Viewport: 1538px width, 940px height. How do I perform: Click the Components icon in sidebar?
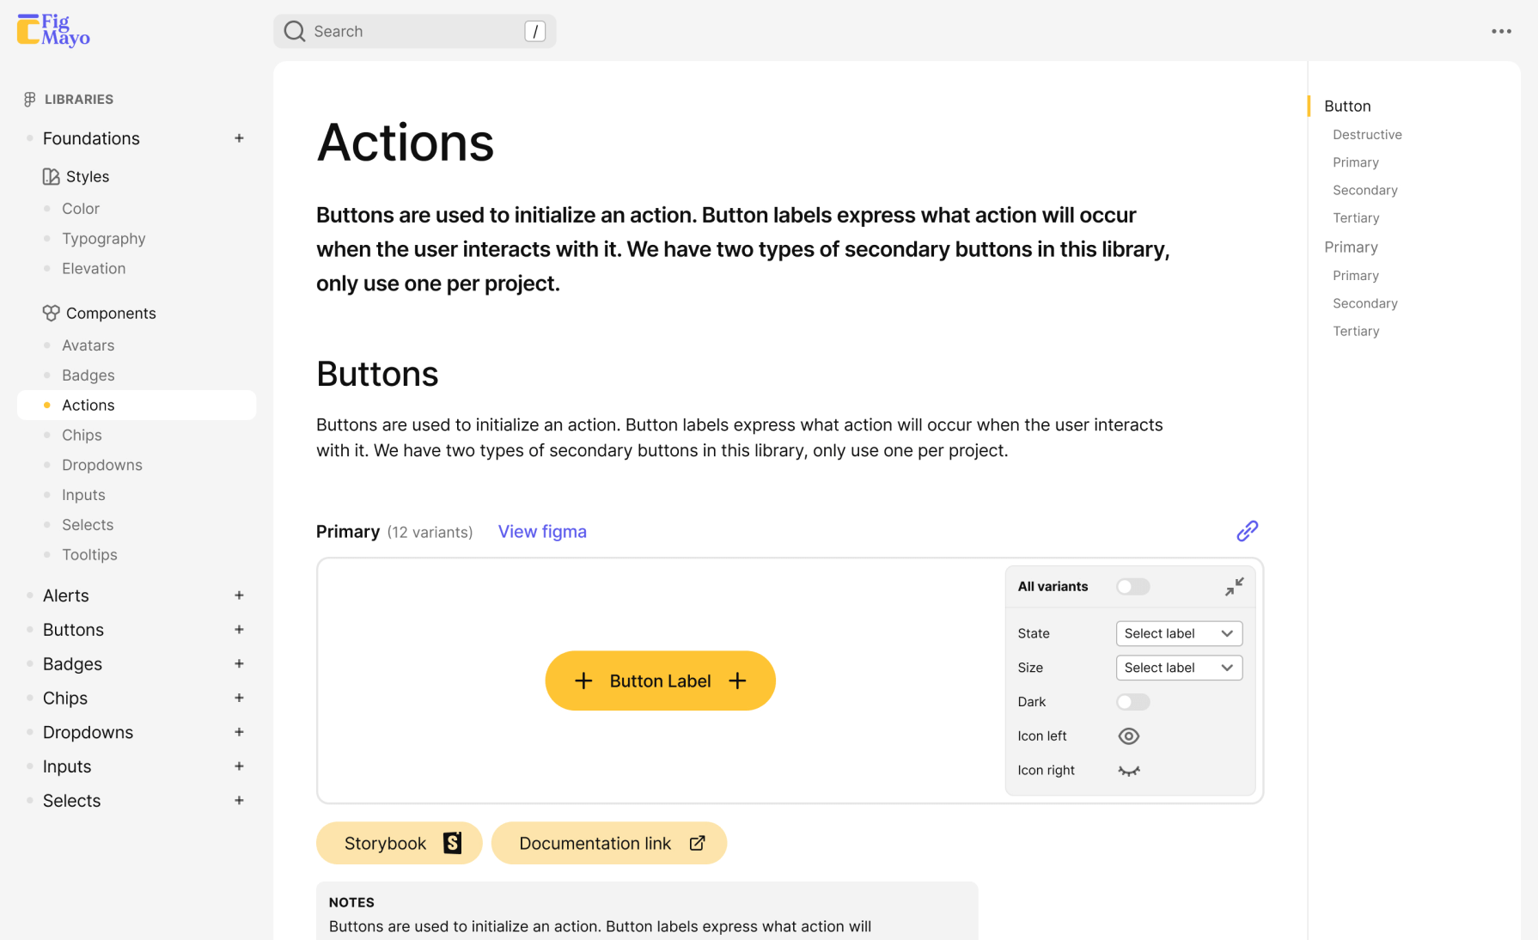(x=51, y=313)
